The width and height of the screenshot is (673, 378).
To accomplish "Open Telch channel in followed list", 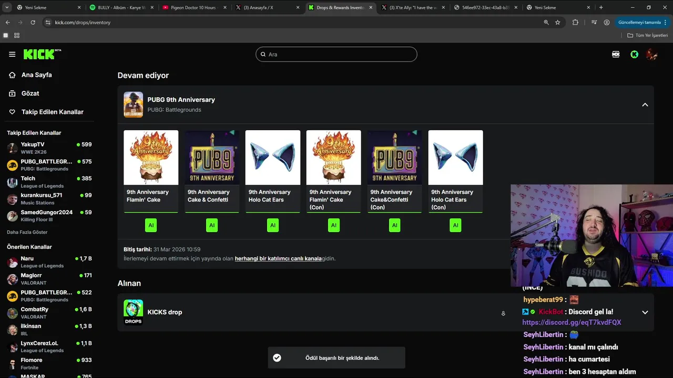I will [49, 182].
